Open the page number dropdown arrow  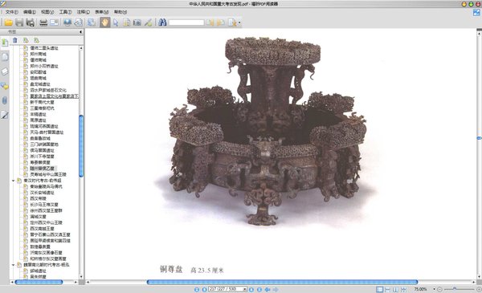[245, 289]
